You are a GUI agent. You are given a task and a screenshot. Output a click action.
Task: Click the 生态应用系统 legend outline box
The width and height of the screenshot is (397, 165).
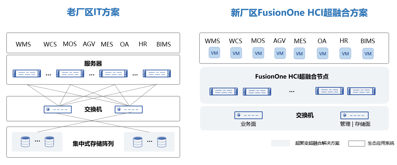pos(356,143)
